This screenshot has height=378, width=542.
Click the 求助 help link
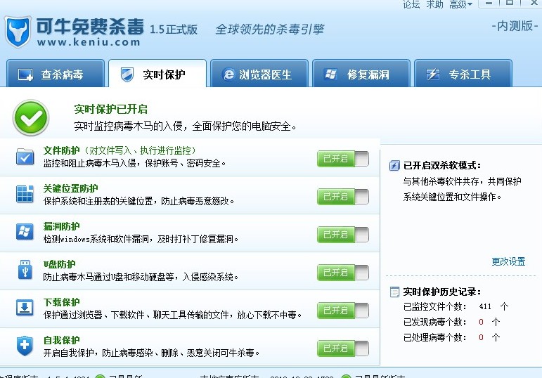435,5
